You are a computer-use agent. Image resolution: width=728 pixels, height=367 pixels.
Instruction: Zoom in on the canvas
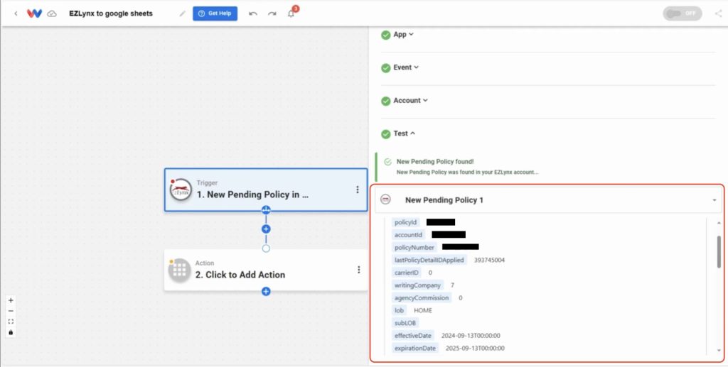pos(11,300)
